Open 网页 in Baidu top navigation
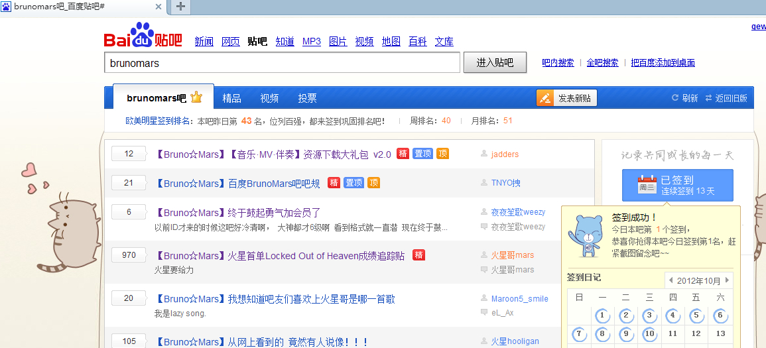The image size is (766, 348). coord(231,42)
